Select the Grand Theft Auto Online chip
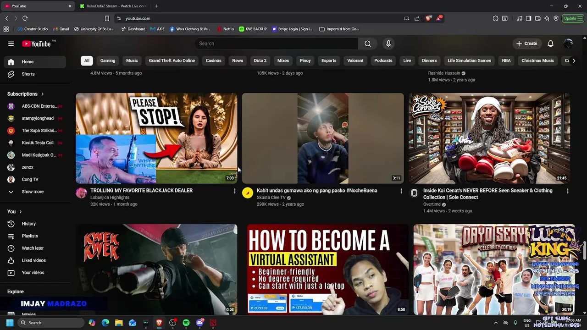Screen dimensions: 587x330 point(172,60)
